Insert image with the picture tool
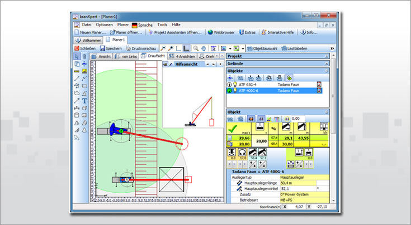 [84, 71]
